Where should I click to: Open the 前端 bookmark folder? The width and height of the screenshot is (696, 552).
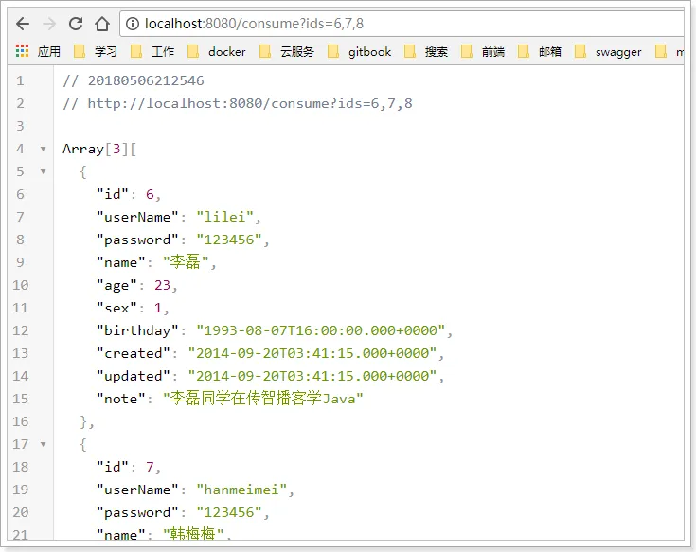pos(483,51)
